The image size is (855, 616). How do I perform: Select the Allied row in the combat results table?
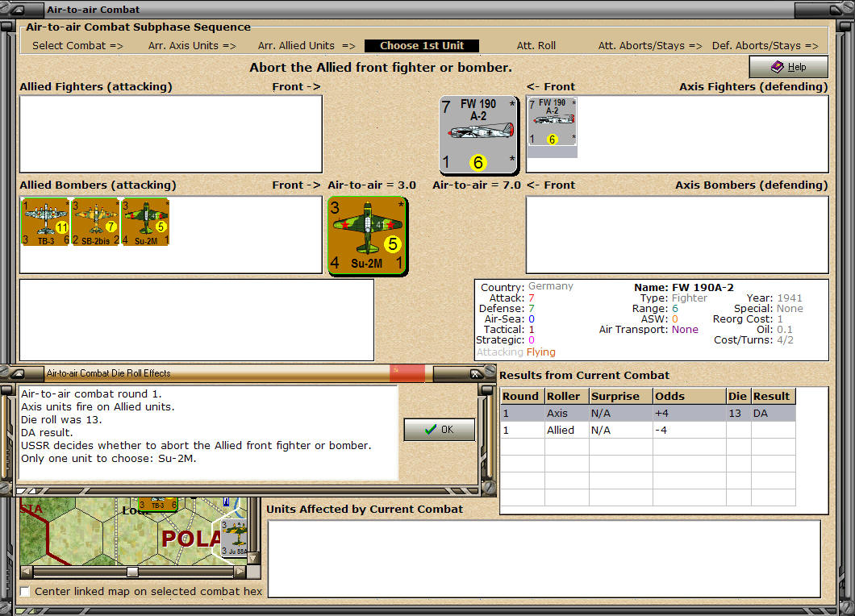pos(648,430)
